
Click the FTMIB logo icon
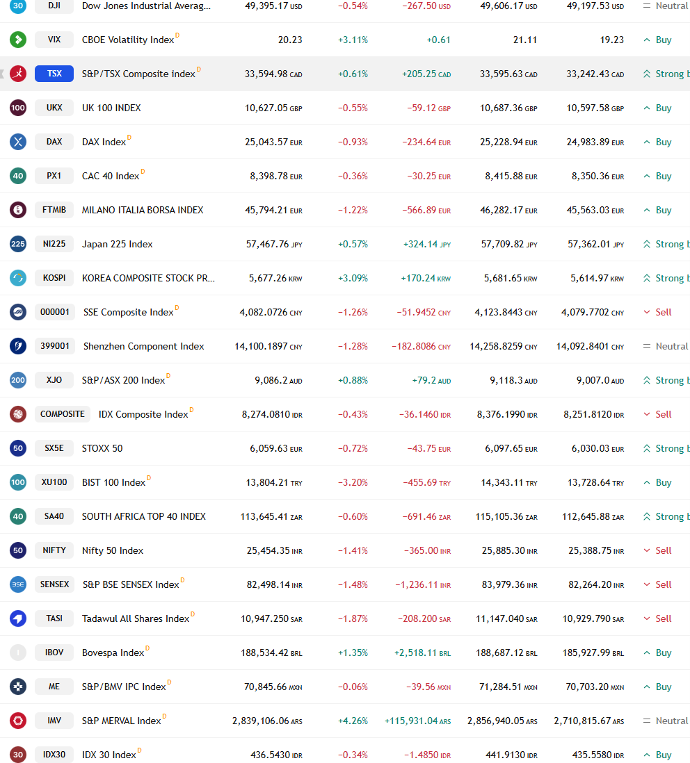pyautogui.click(x=18, y=211)
